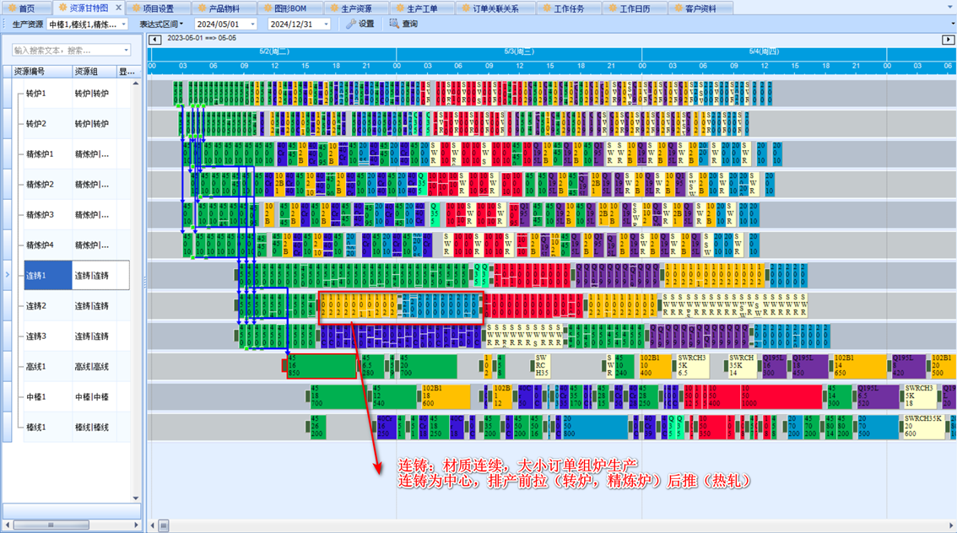The height and width of the screenshot is (533, 957).
Task: Expand the 表达式区间 dropdown
Action: click(162, 24)
